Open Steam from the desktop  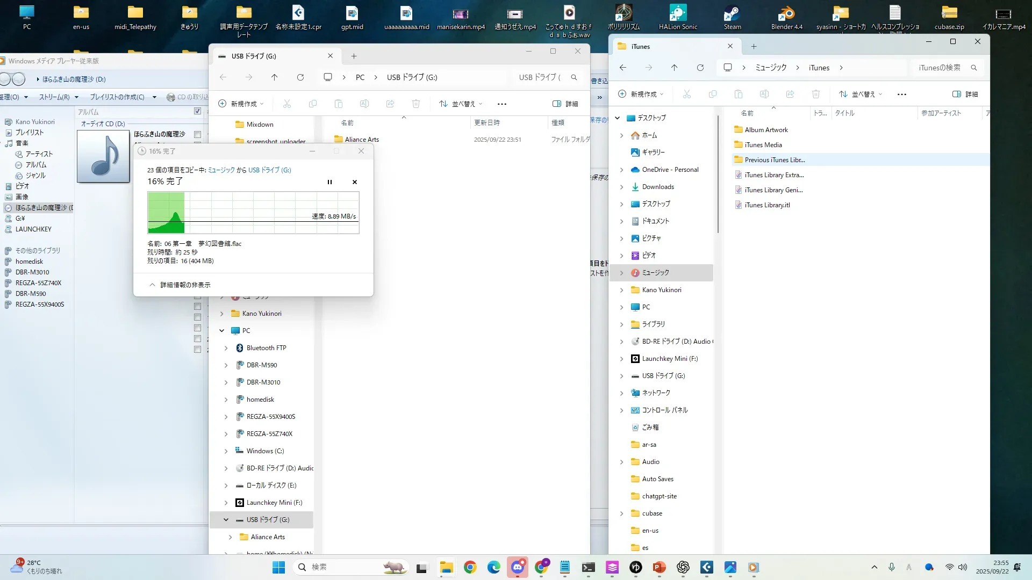click(x=732, y=16)
